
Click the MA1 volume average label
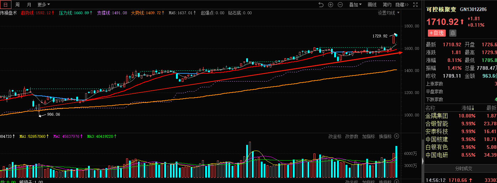click(x=34, y=136)
